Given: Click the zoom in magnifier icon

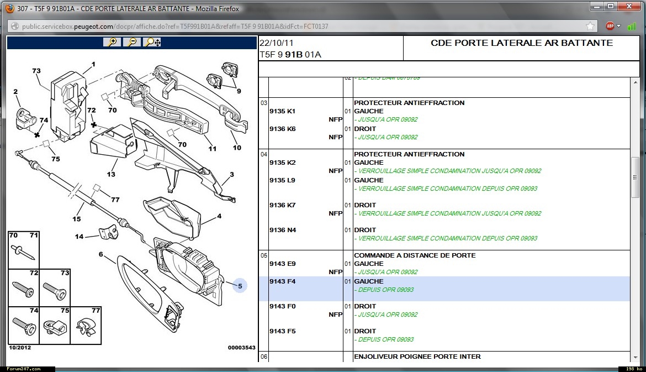Looking at the screenshot, I should coord(112,42).
